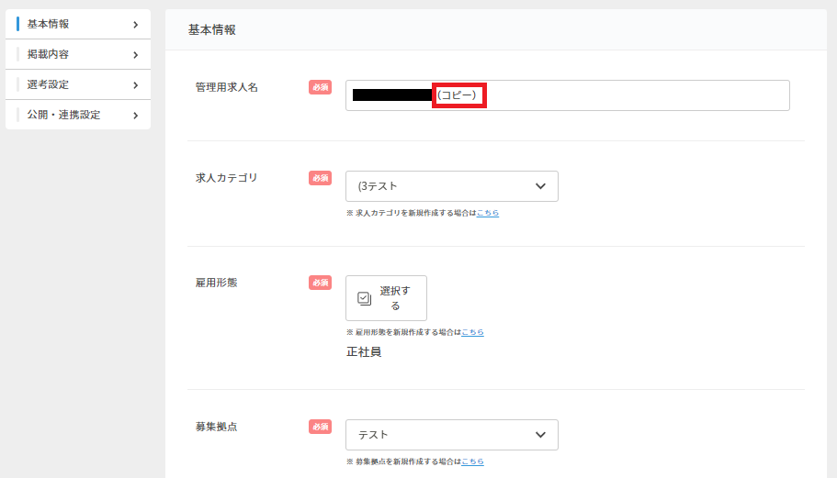Click the こちら link under 雇用形態

click(472, 332)
